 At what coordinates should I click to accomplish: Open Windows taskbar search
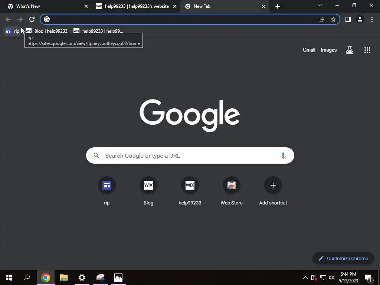[27, 278]
